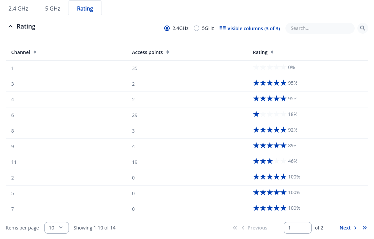This screenshot has width=374, height=239.
Task: Click the Channel column sort icon
Action: 35,52
